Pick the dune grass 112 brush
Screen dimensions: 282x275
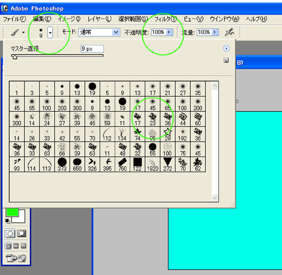[x=107, y=134]
